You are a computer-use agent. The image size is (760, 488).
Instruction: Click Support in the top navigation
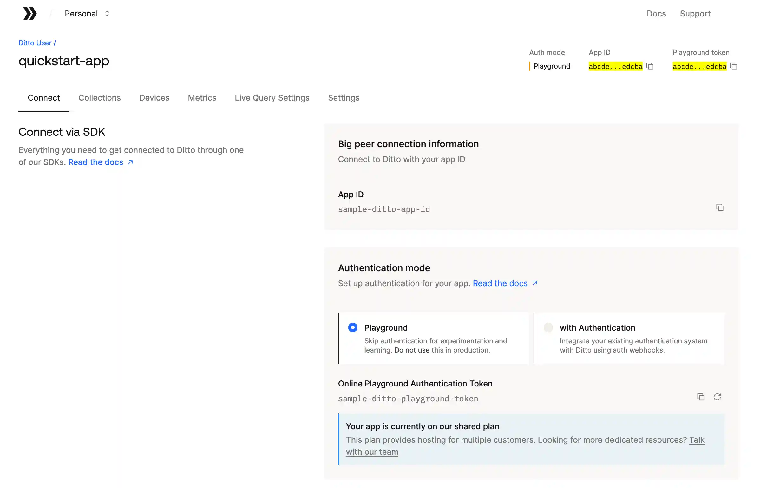pyautogui.click(x=695, y=14)
